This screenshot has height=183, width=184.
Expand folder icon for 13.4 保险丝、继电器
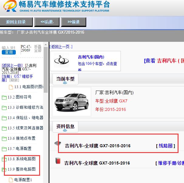pyautogui.click(x=4, y=118)
